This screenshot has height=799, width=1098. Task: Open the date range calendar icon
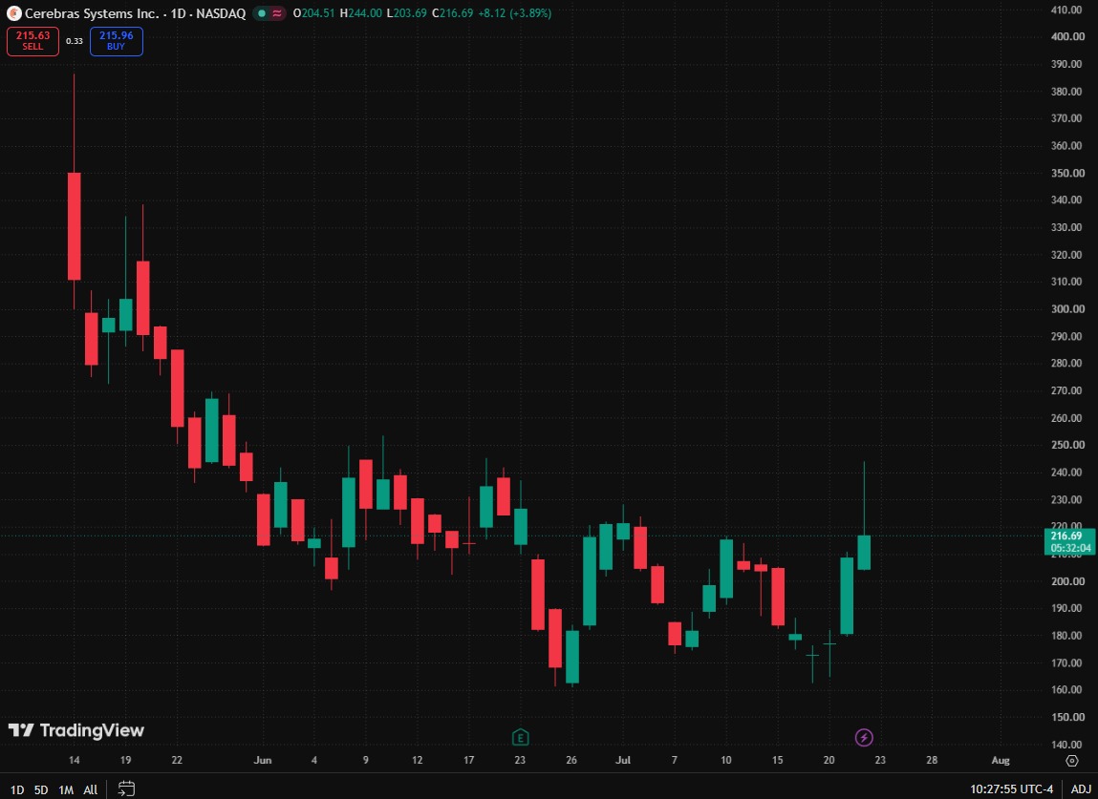coord(126,788)
